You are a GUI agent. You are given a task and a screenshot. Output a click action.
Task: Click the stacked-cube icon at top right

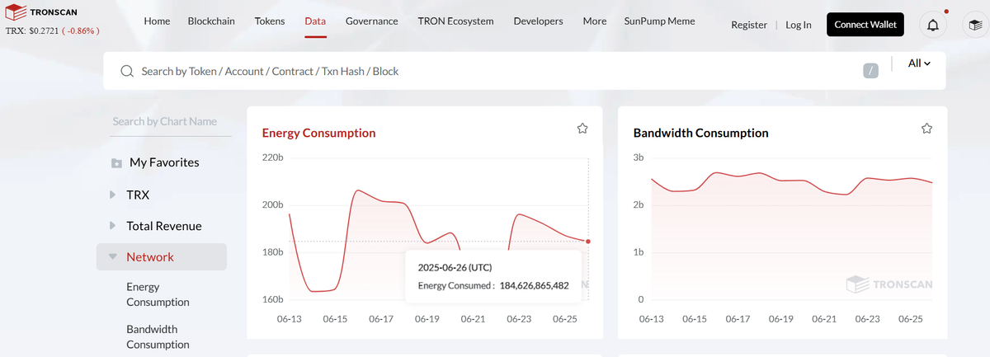coord(975,25)
